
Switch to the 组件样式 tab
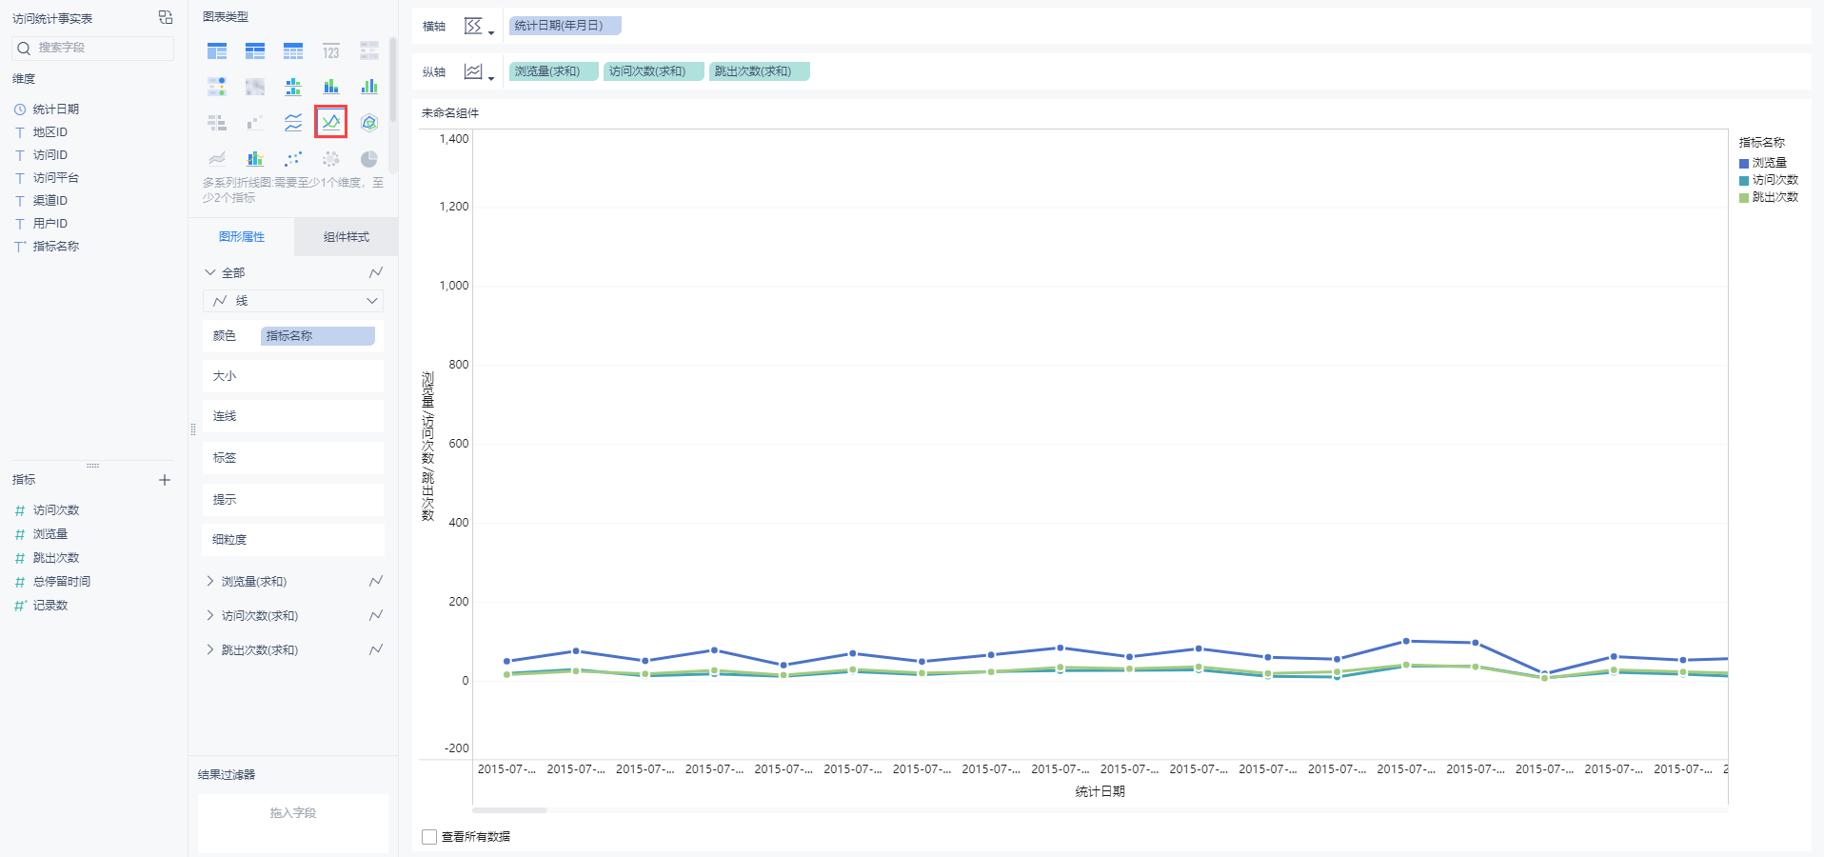pyautogui.click(x=347, y=237)
